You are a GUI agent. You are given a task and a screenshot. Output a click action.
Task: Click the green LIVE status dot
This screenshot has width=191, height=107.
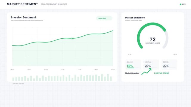coord(180,4)
